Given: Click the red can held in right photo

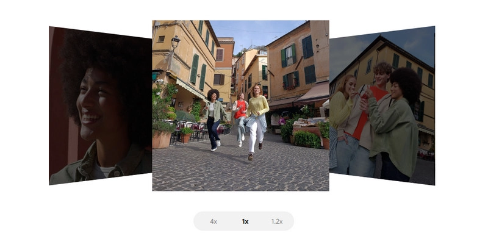Looking at the screenshot, I should (x=365, y=93).
